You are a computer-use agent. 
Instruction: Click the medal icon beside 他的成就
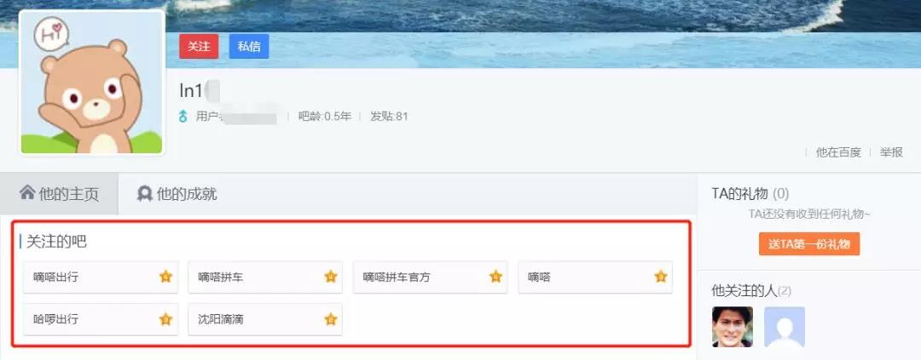click(x=144, y=193)
